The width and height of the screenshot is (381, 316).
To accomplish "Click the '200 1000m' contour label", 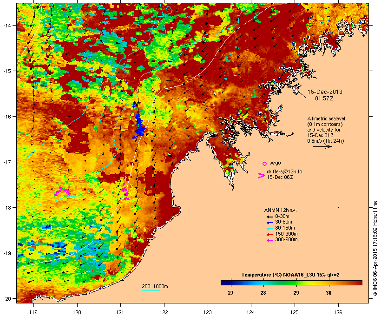I will coord(155,286).
